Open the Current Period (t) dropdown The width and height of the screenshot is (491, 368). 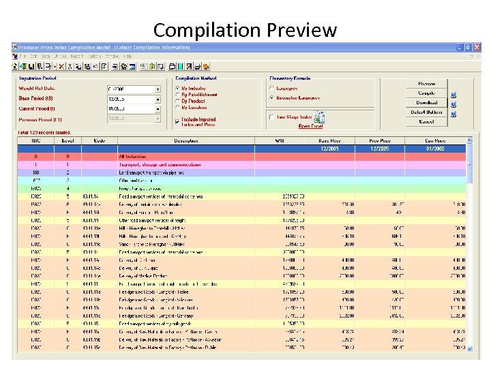158,109
